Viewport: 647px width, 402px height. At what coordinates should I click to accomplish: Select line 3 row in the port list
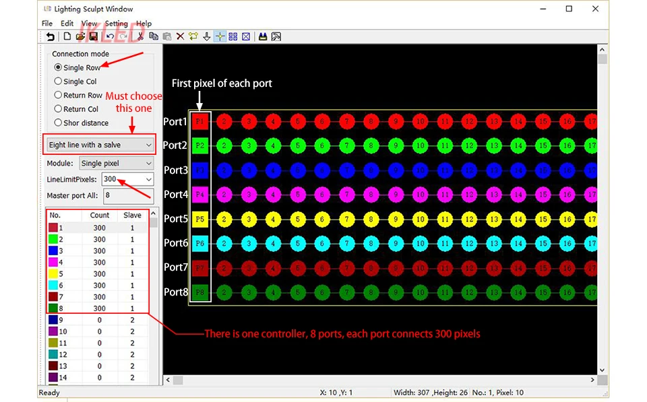(97, 250)
